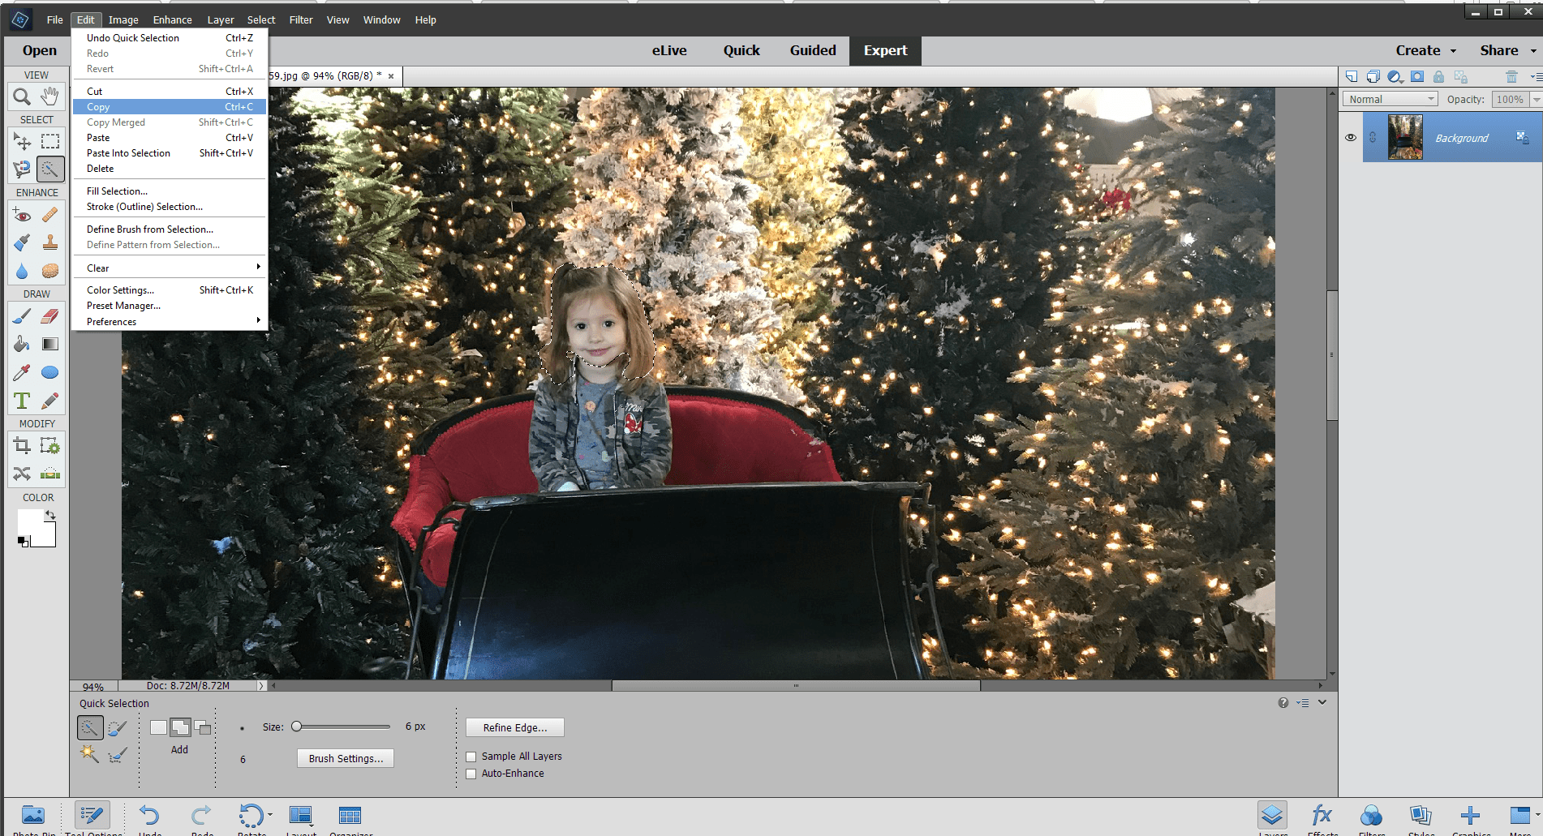Choose Copy from the Edit menu

coord(170,107)
